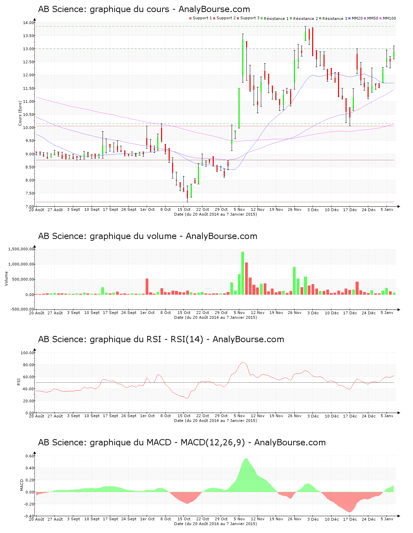Click the '-500,000.00' volume axis tick
This screenshot has width=413, height=533.
(x=22, y=309)
